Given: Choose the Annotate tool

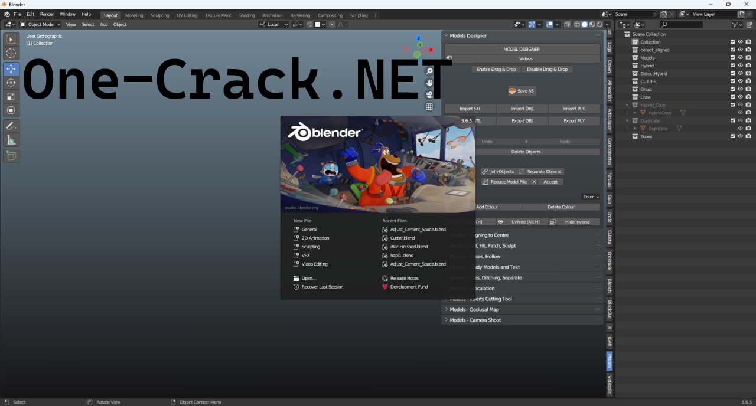Looking at the screenshot, I should click(11, 126).
